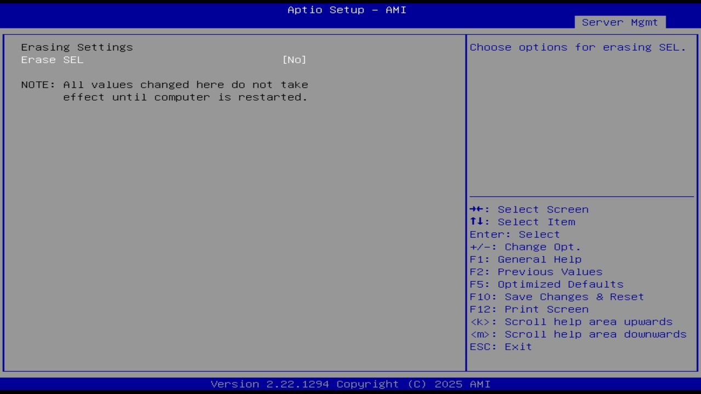The width and height of the screenshot is (701, 394).
Task: Open the Erase SEL option
Action: tap(52, 60)
